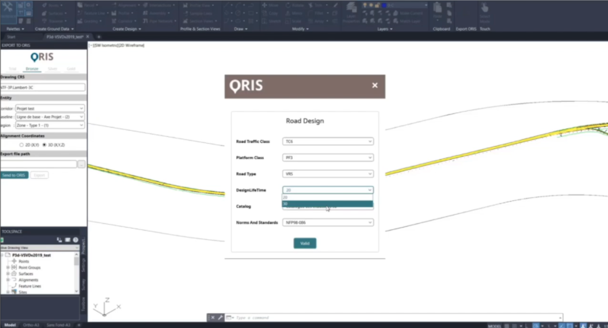Click the Select Mode touch icon

pyautogui.click(x=485, y=11)
